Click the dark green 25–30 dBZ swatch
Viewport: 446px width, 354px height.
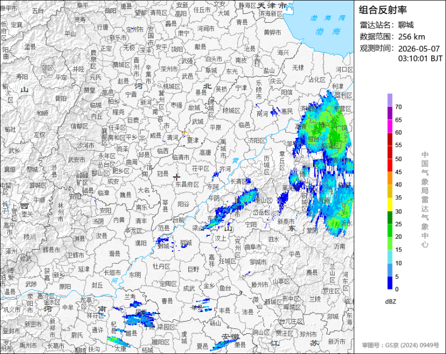coord(390,218)
